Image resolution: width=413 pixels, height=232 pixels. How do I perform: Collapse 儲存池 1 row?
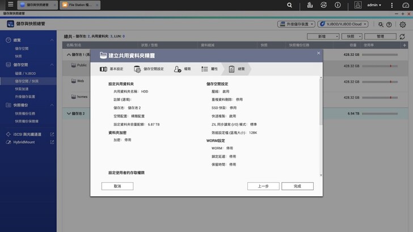pos(69,54)
